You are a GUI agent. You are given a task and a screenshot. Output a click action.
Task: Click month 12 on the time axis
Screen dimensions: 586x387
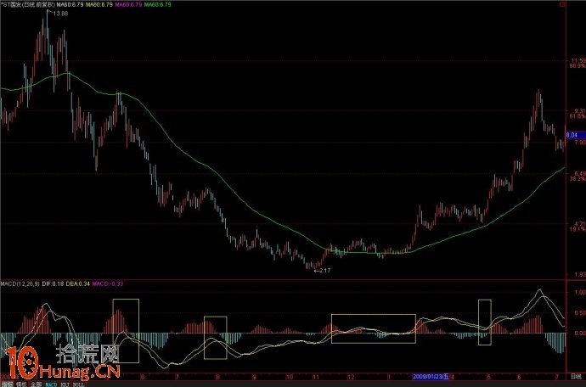(351, 376)
